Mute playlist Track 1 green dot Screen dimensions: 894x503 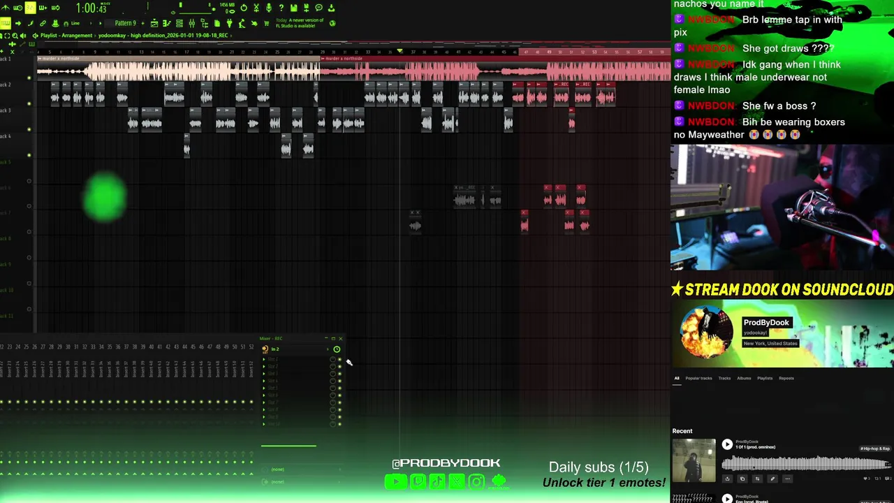pyautogui.click(x=29, y=78)
